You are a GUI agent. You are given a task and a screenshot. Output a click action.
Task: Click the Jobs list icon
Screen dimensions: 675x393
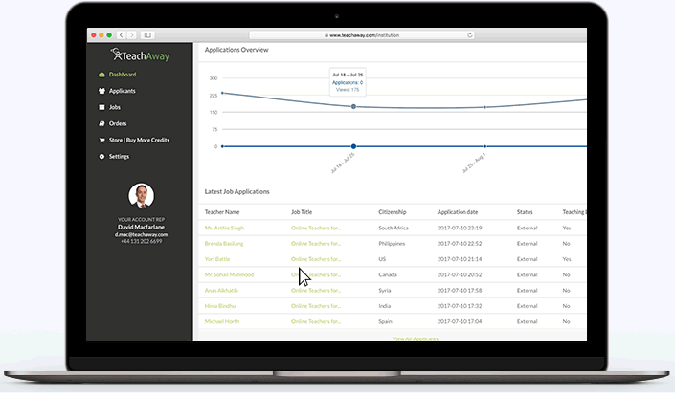click(x=101, y=107)
